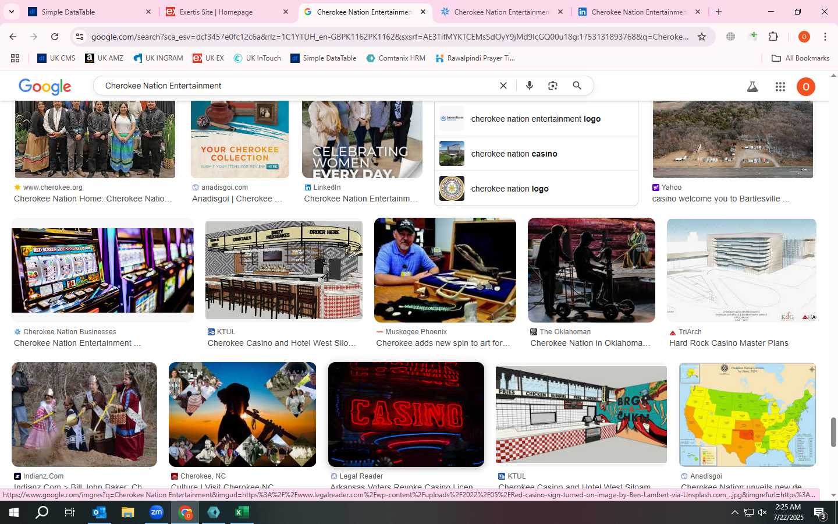Open the All Bookmarks folder

tap(800, 58)
